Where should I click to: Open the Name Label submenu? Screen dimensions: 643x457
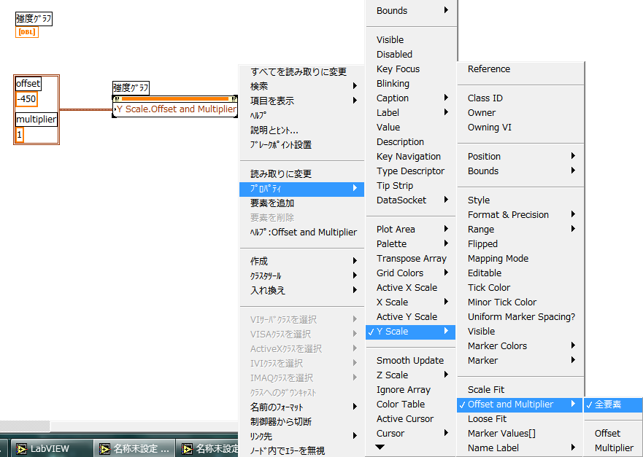pos(520,448)
